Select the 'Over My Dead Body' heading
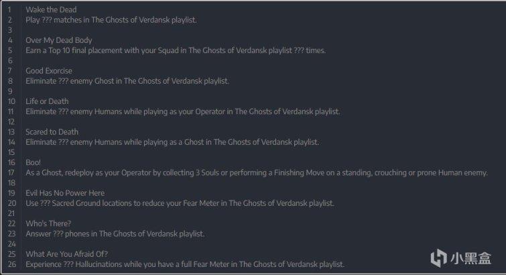This screenshot has width=506, height=275. [59, 40]
